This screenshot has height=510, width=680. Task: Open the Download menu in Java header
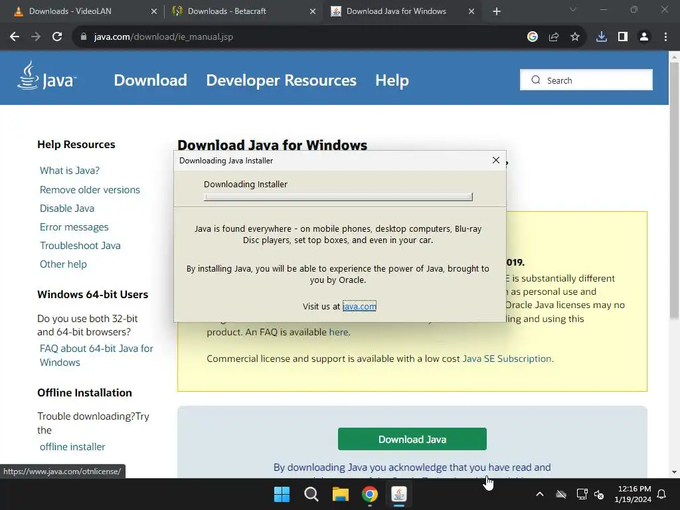pos(151,80)
